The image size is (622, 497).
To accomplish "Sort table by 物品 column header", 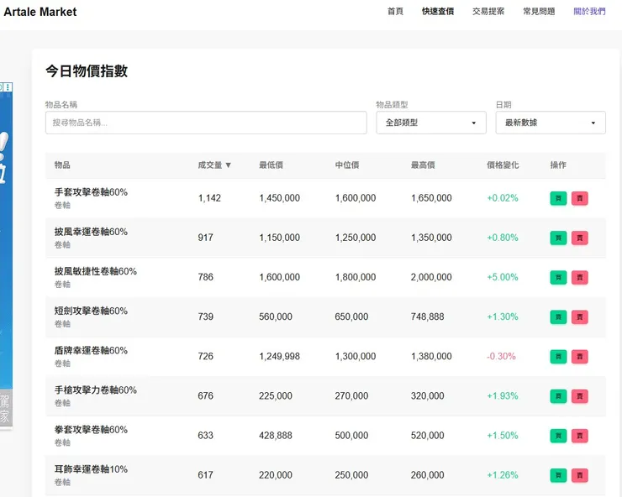I will (x=62, y=165).
